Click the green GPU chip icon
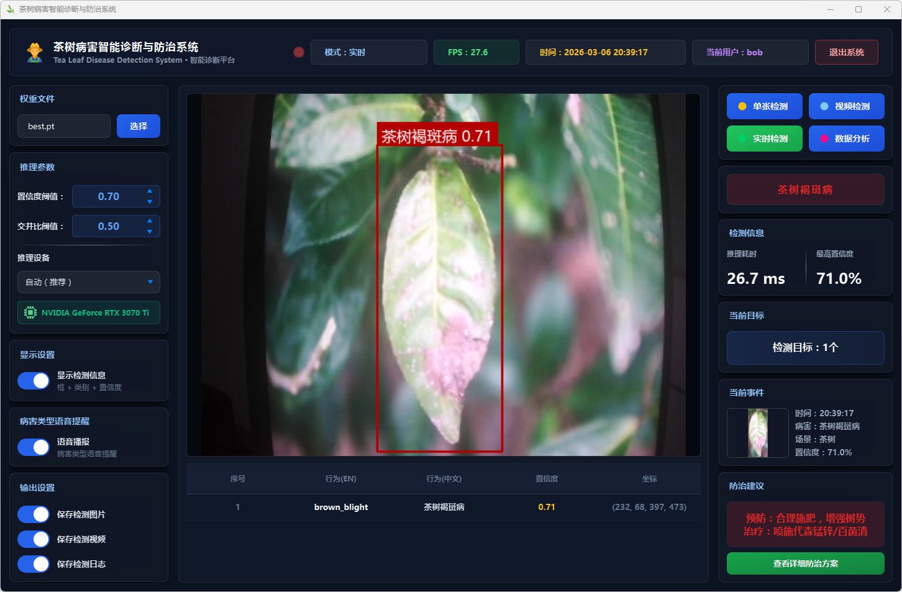 [x=30, y=312]
